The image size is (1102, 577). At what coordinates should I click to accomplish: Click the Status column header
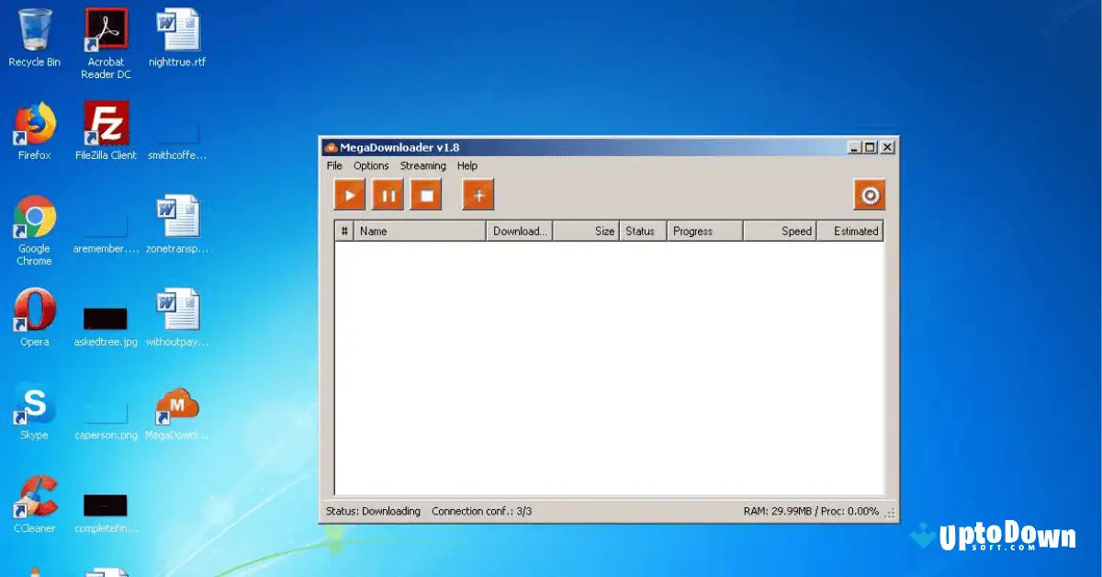tap(641, 231)
